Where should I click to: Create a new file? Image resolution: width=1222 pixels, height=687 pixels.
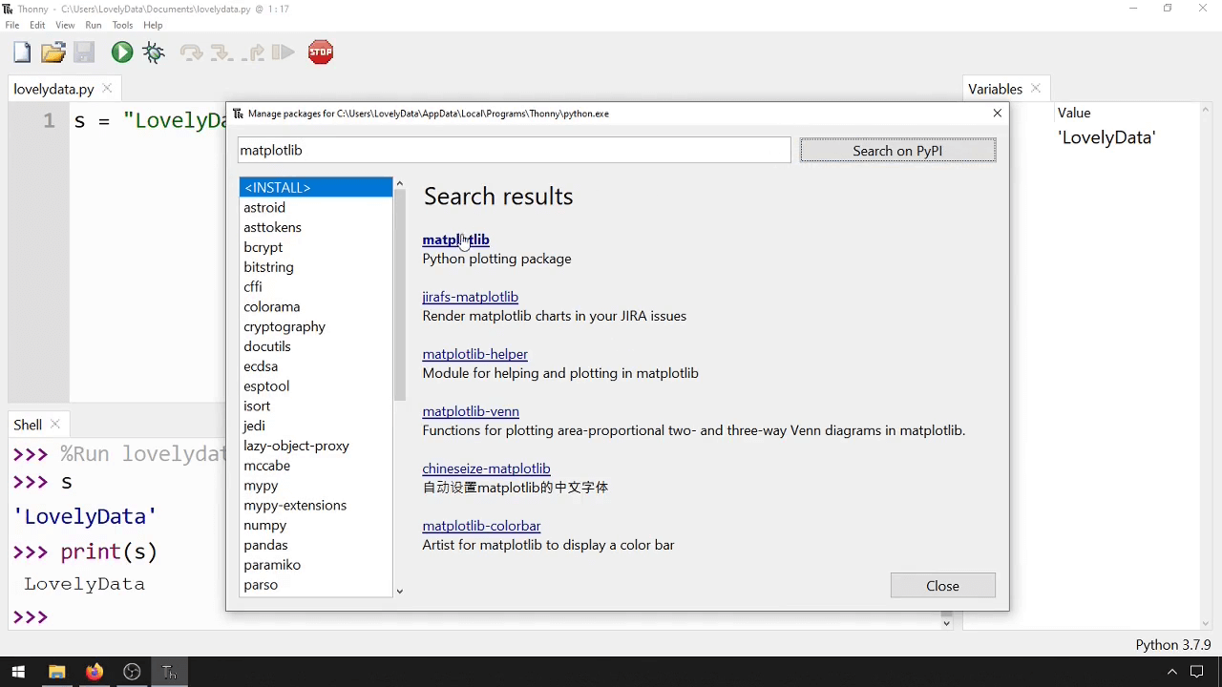(21, 52)
